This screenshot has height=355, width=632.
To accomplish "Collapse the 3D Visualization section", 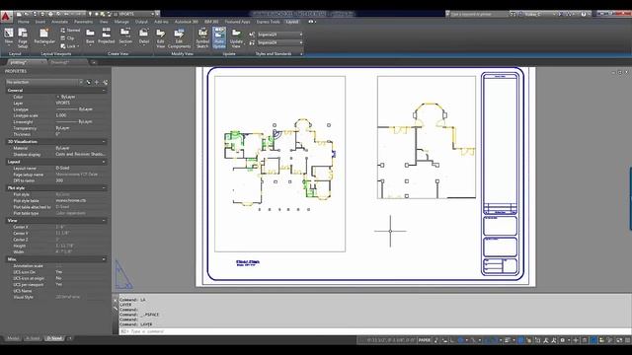I will tap(104, 142).
